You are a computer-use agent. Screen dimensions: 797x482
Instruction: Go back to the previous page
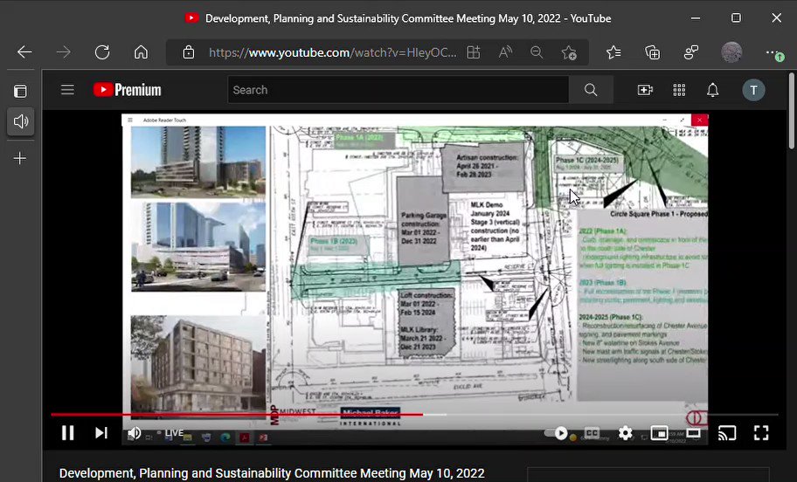pyautogui.click(x=24, y=52)
